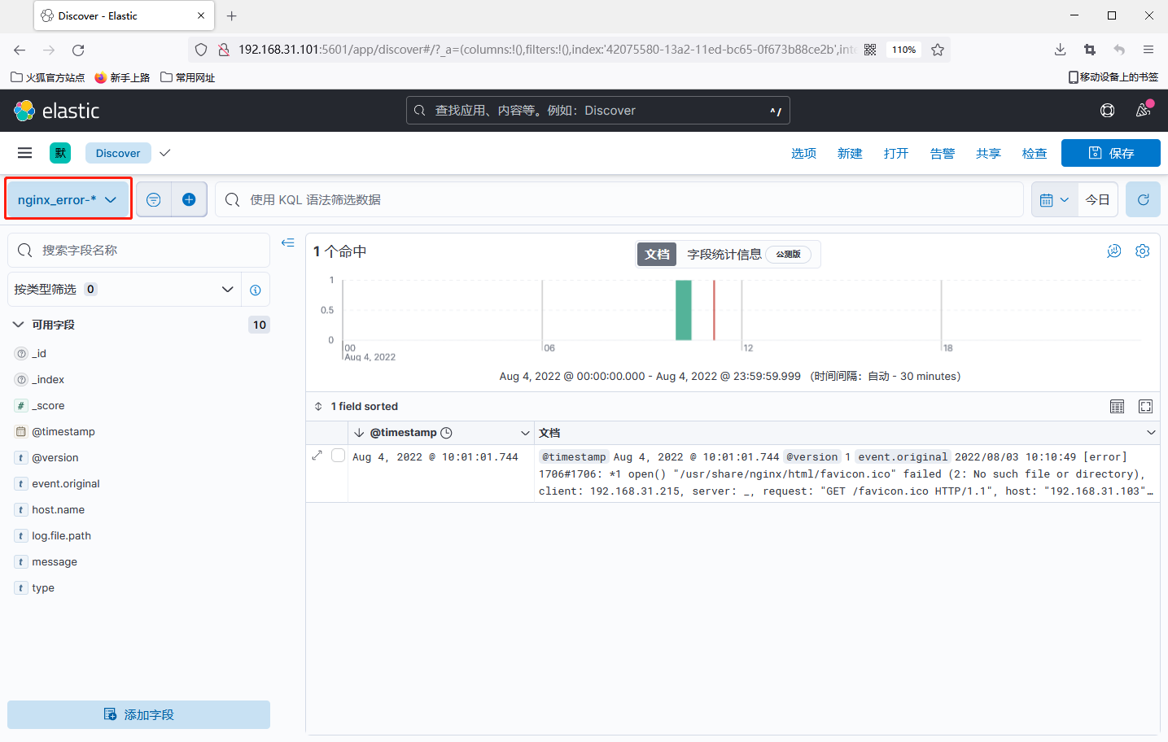
Task: Expand the 按类型筛选 filter dropdown
Action: 227,289
